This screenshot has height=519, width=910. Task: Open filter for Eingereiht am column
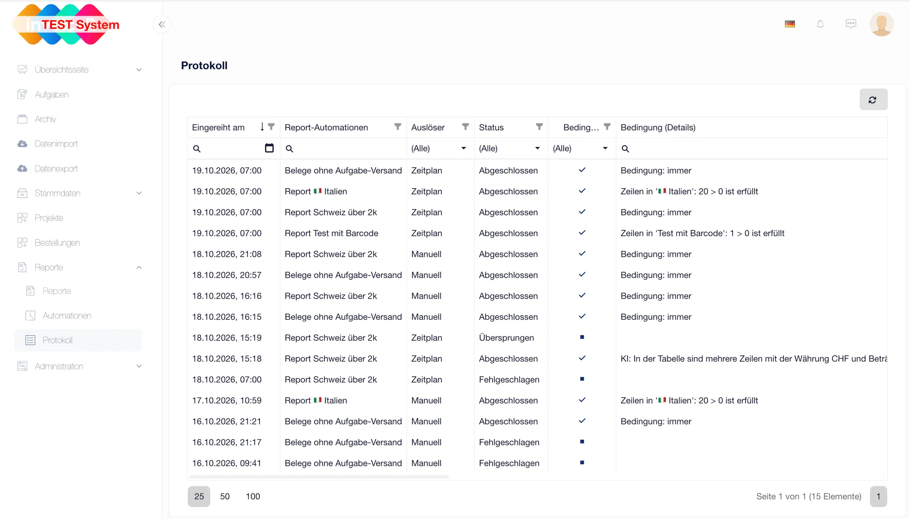point(271,127)
